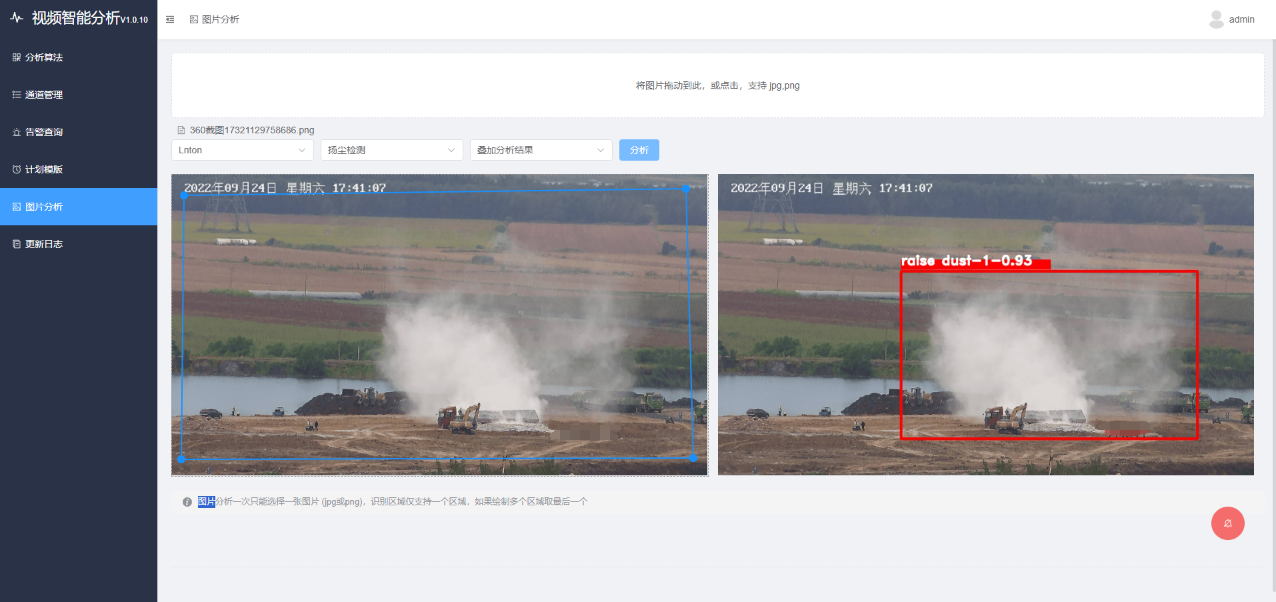Go to 告警查询 page

click(79, 132)
